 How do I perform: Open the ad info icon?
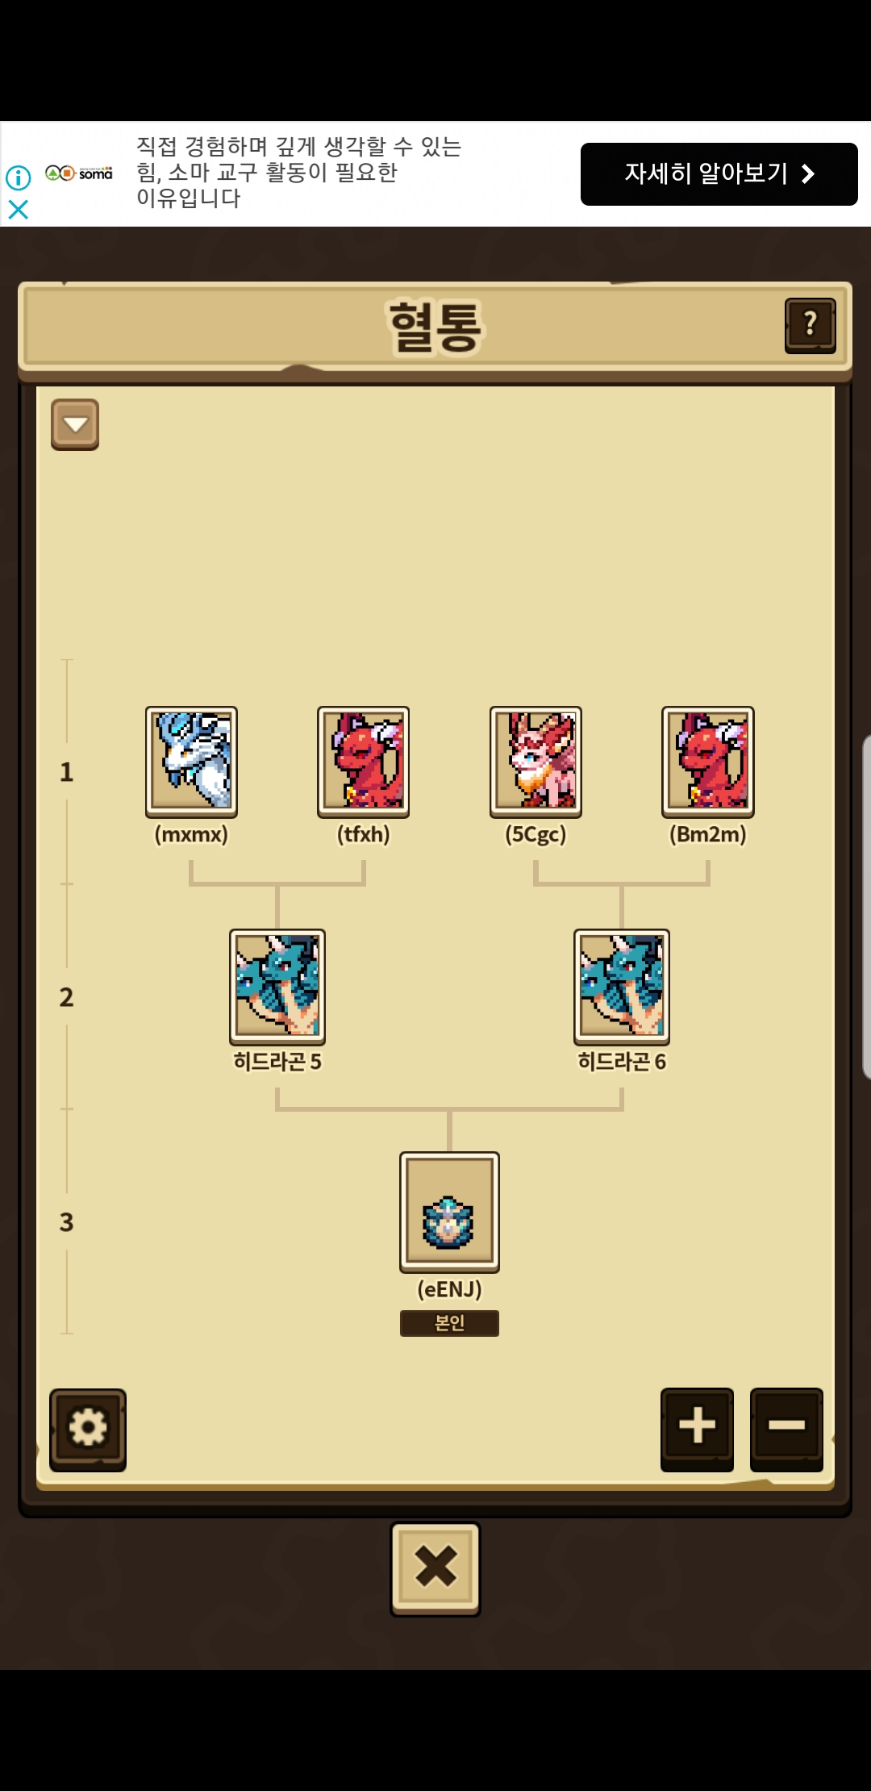coord(18,177)
